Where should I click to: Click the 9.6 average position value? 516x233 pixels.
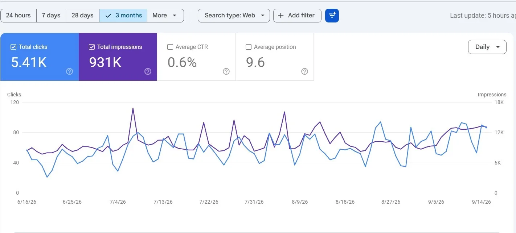pos(255,62)
